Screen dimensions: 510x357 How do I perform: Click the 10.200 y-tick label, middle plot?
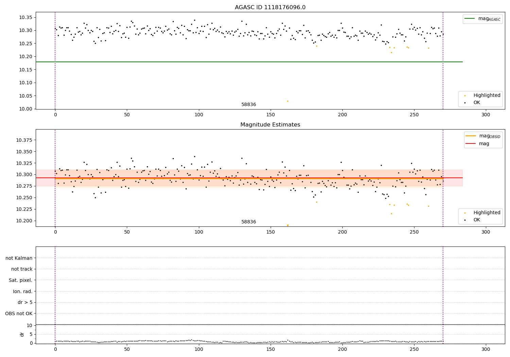tap(23, 221)
